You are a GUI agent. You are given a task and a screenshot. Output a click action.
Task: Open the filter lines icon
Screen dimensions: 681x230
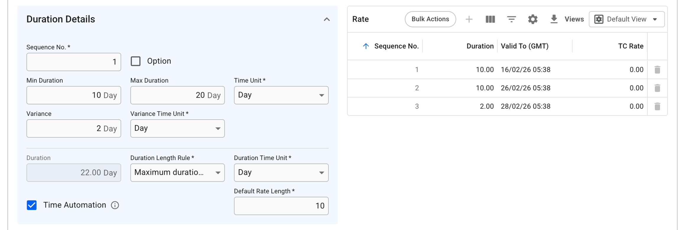[x=511, y=19]
